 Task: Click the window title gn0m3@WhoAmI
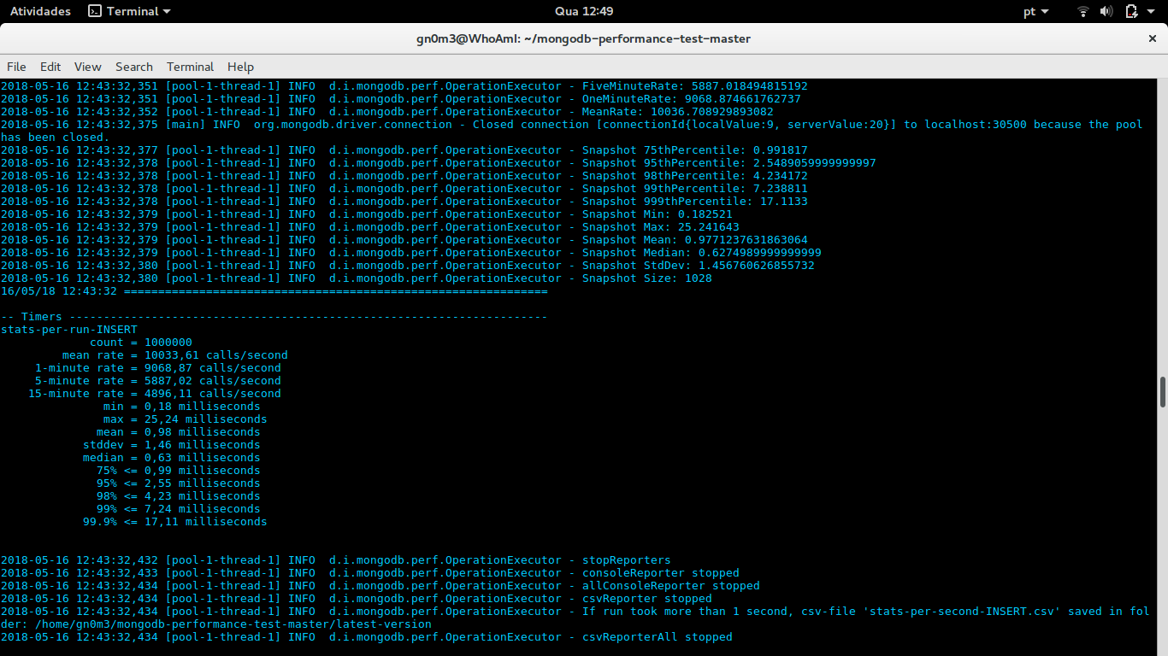coord(584,38)
